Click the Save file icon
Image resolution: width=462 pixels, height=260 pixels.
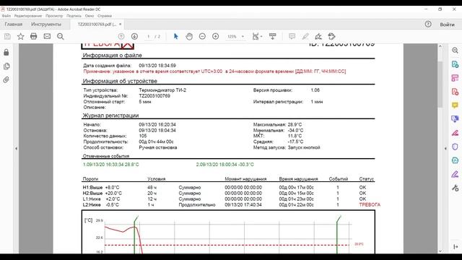click(x=7, y=36)
